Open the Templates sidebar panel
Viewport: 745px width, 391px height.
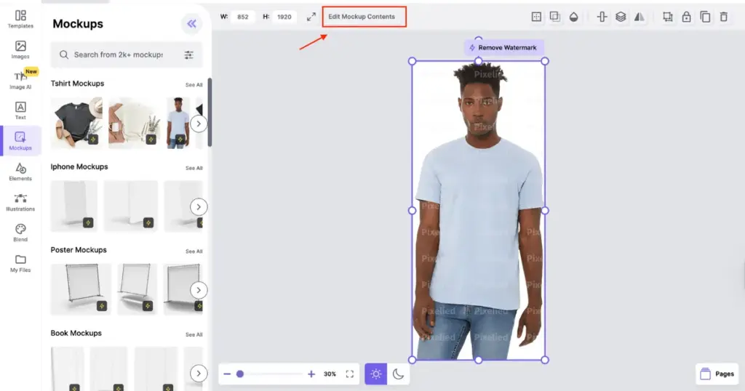(x=20, y=19)
